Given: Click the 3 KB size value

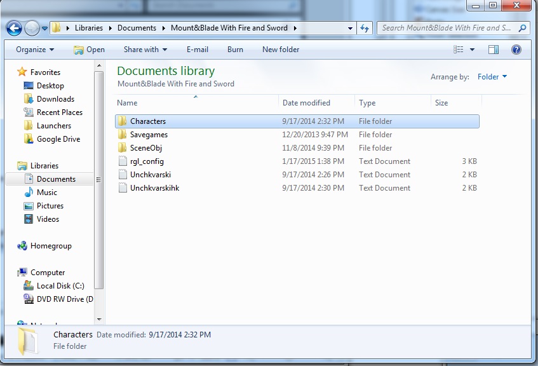Looking at the screenshot, I should [469, 161].
